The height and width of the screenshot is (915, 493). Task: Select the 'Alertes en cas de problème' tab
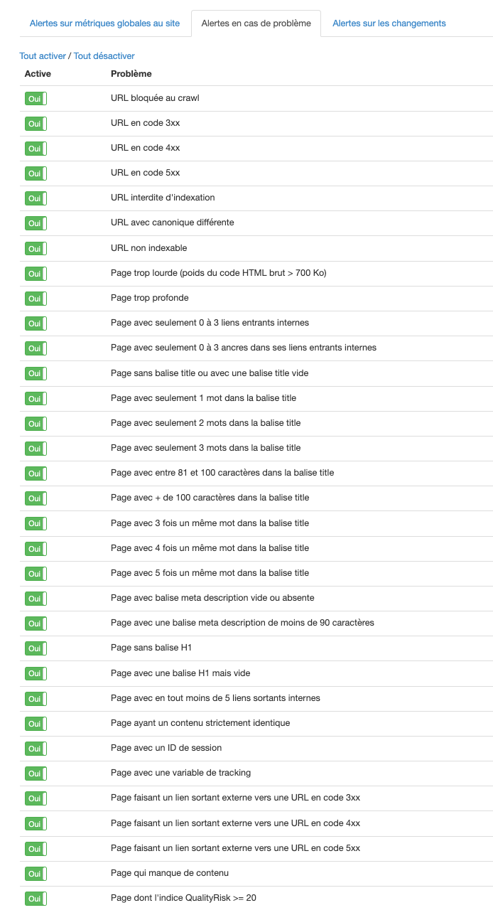tap(256, 23)
